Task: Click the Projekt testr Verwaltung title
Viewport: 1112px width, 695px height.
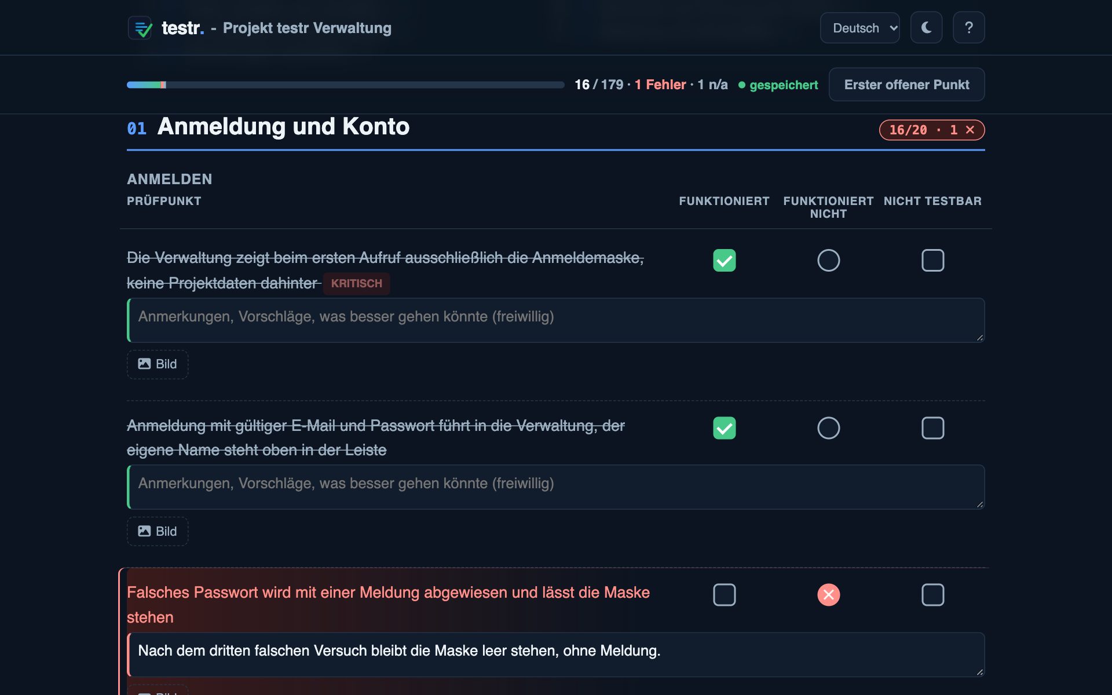Action: pos(307,28)
